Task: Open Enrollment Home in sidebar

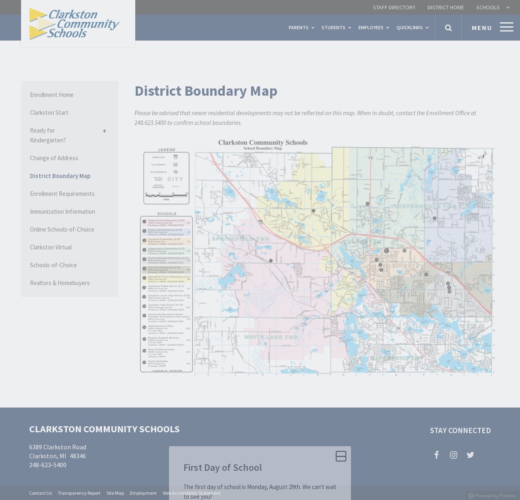Action: point(51,95)
